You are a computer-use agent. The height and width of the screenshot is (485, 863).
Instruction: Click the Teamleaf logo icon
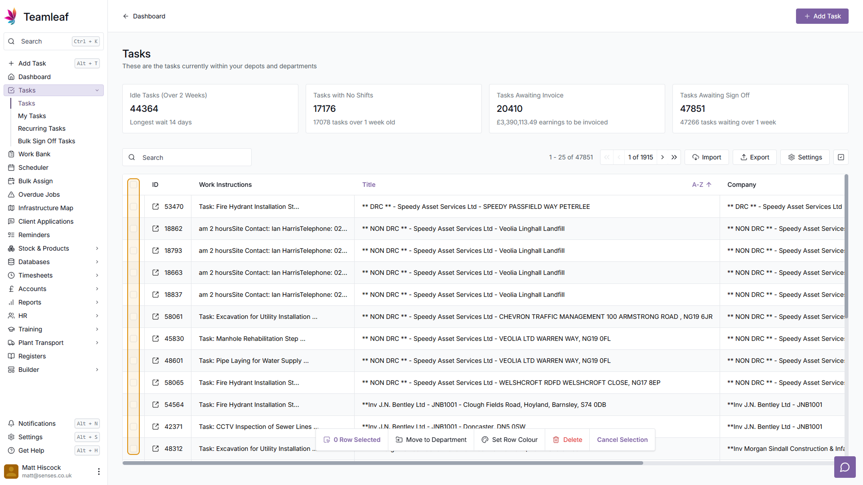click(11, 17)
